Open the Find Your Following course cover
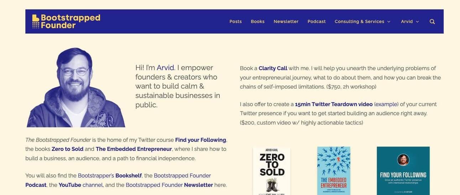 [x=403, y=171]
